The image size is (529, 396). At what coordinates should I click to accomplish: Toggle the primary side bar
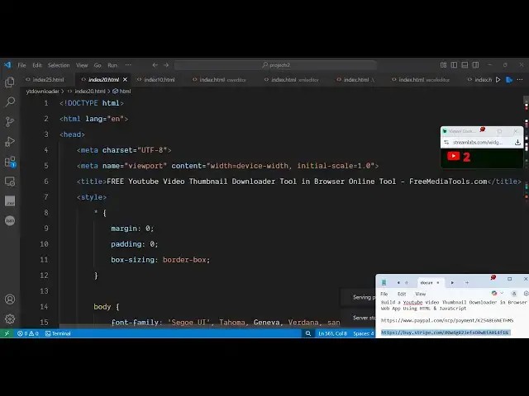pos(454,64)
